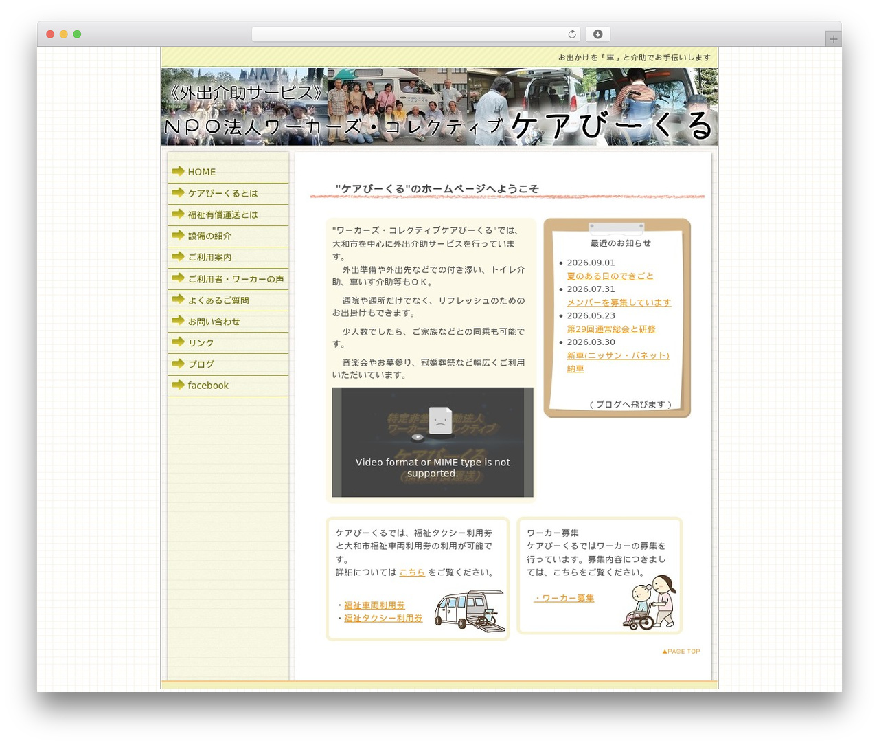Image resolution: width=879 pixels, height=745 pixels.
Task: Open the ケアびーくるとは menu item
Action: (228, 193)
